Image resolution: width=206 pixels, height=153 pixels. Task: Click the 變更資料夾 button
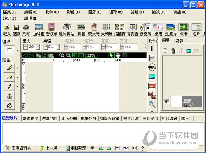click(18, 148)
